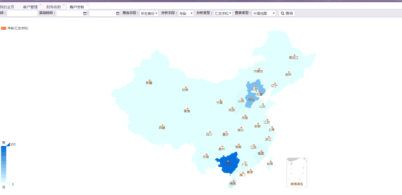Image resolution: width=402 pixels, height=195 pixels.
Task: Close the 财务收款 tab
Action: (x=64, y=5)
